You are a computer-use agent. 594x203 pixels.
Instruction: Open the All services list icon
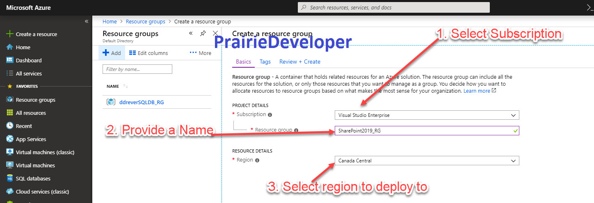click(10, 73)
